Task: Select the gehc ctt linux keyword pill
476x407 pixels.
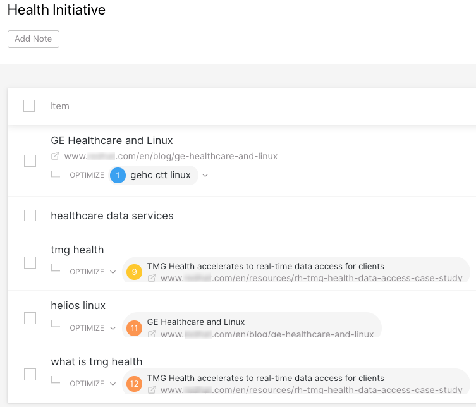Action: coord(154,176)
